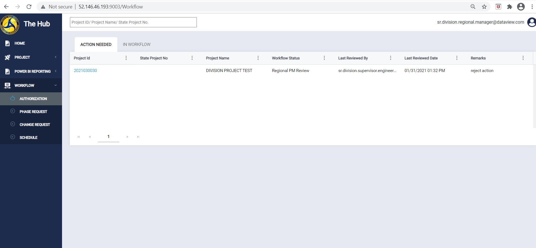Viewport: 536px width, 248px height.
Task: Sort by Remarks column header
Action: point(478,58)
